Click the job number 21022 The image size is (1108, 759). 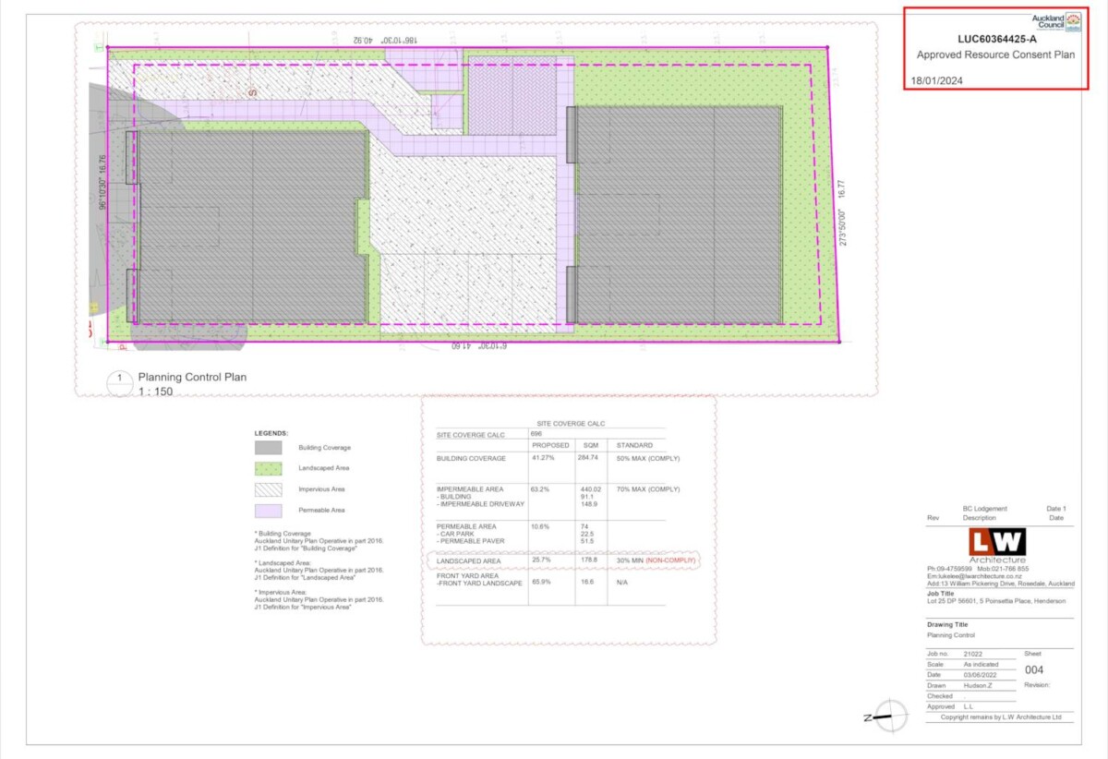click(972, 654)
